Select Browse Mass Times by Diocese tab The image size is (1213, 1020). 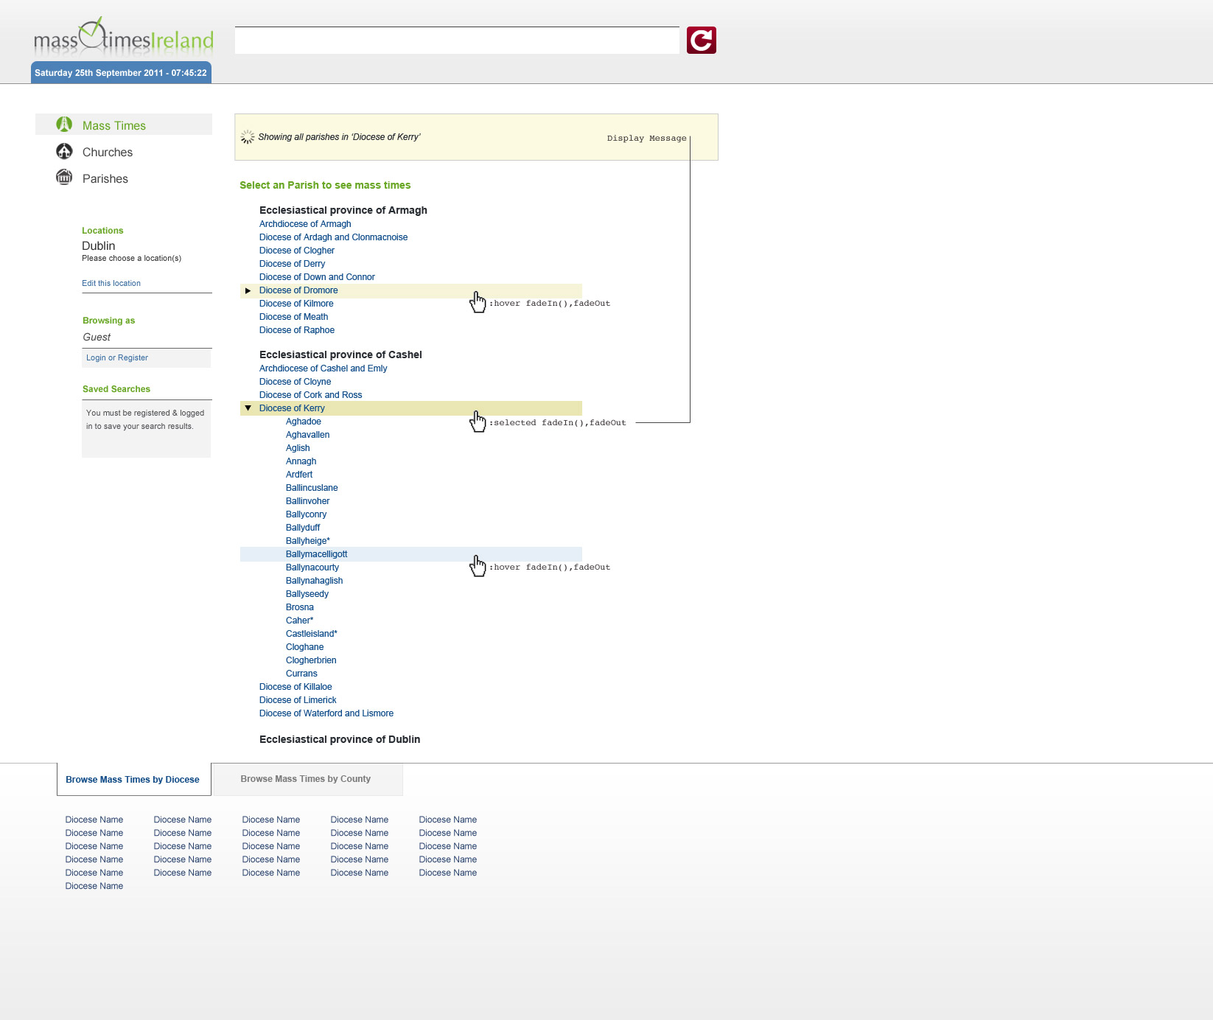point(133,780)
